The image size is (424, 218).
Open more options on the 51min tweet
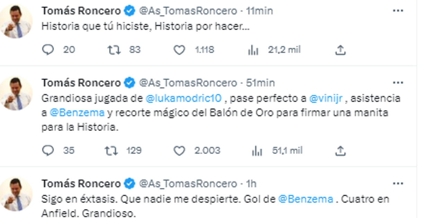(397, 82)
